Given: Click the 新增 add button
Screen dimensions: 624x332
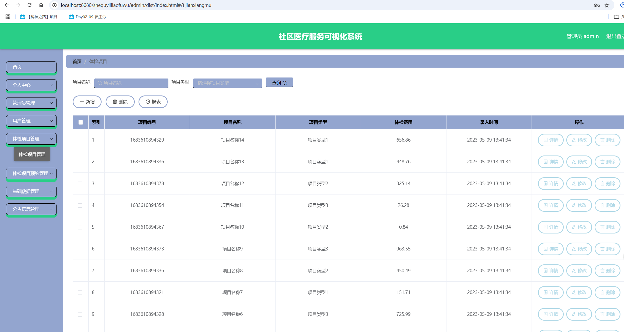Looking at the screenshot, I should tap(87, 102).
